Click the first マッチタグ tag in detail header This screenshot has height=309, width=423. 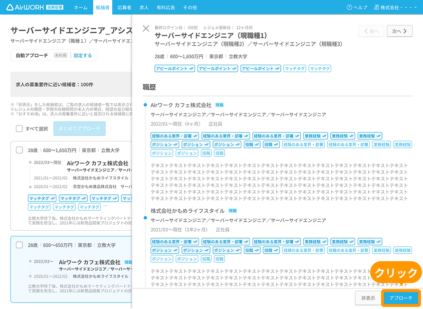click(295, 68)
